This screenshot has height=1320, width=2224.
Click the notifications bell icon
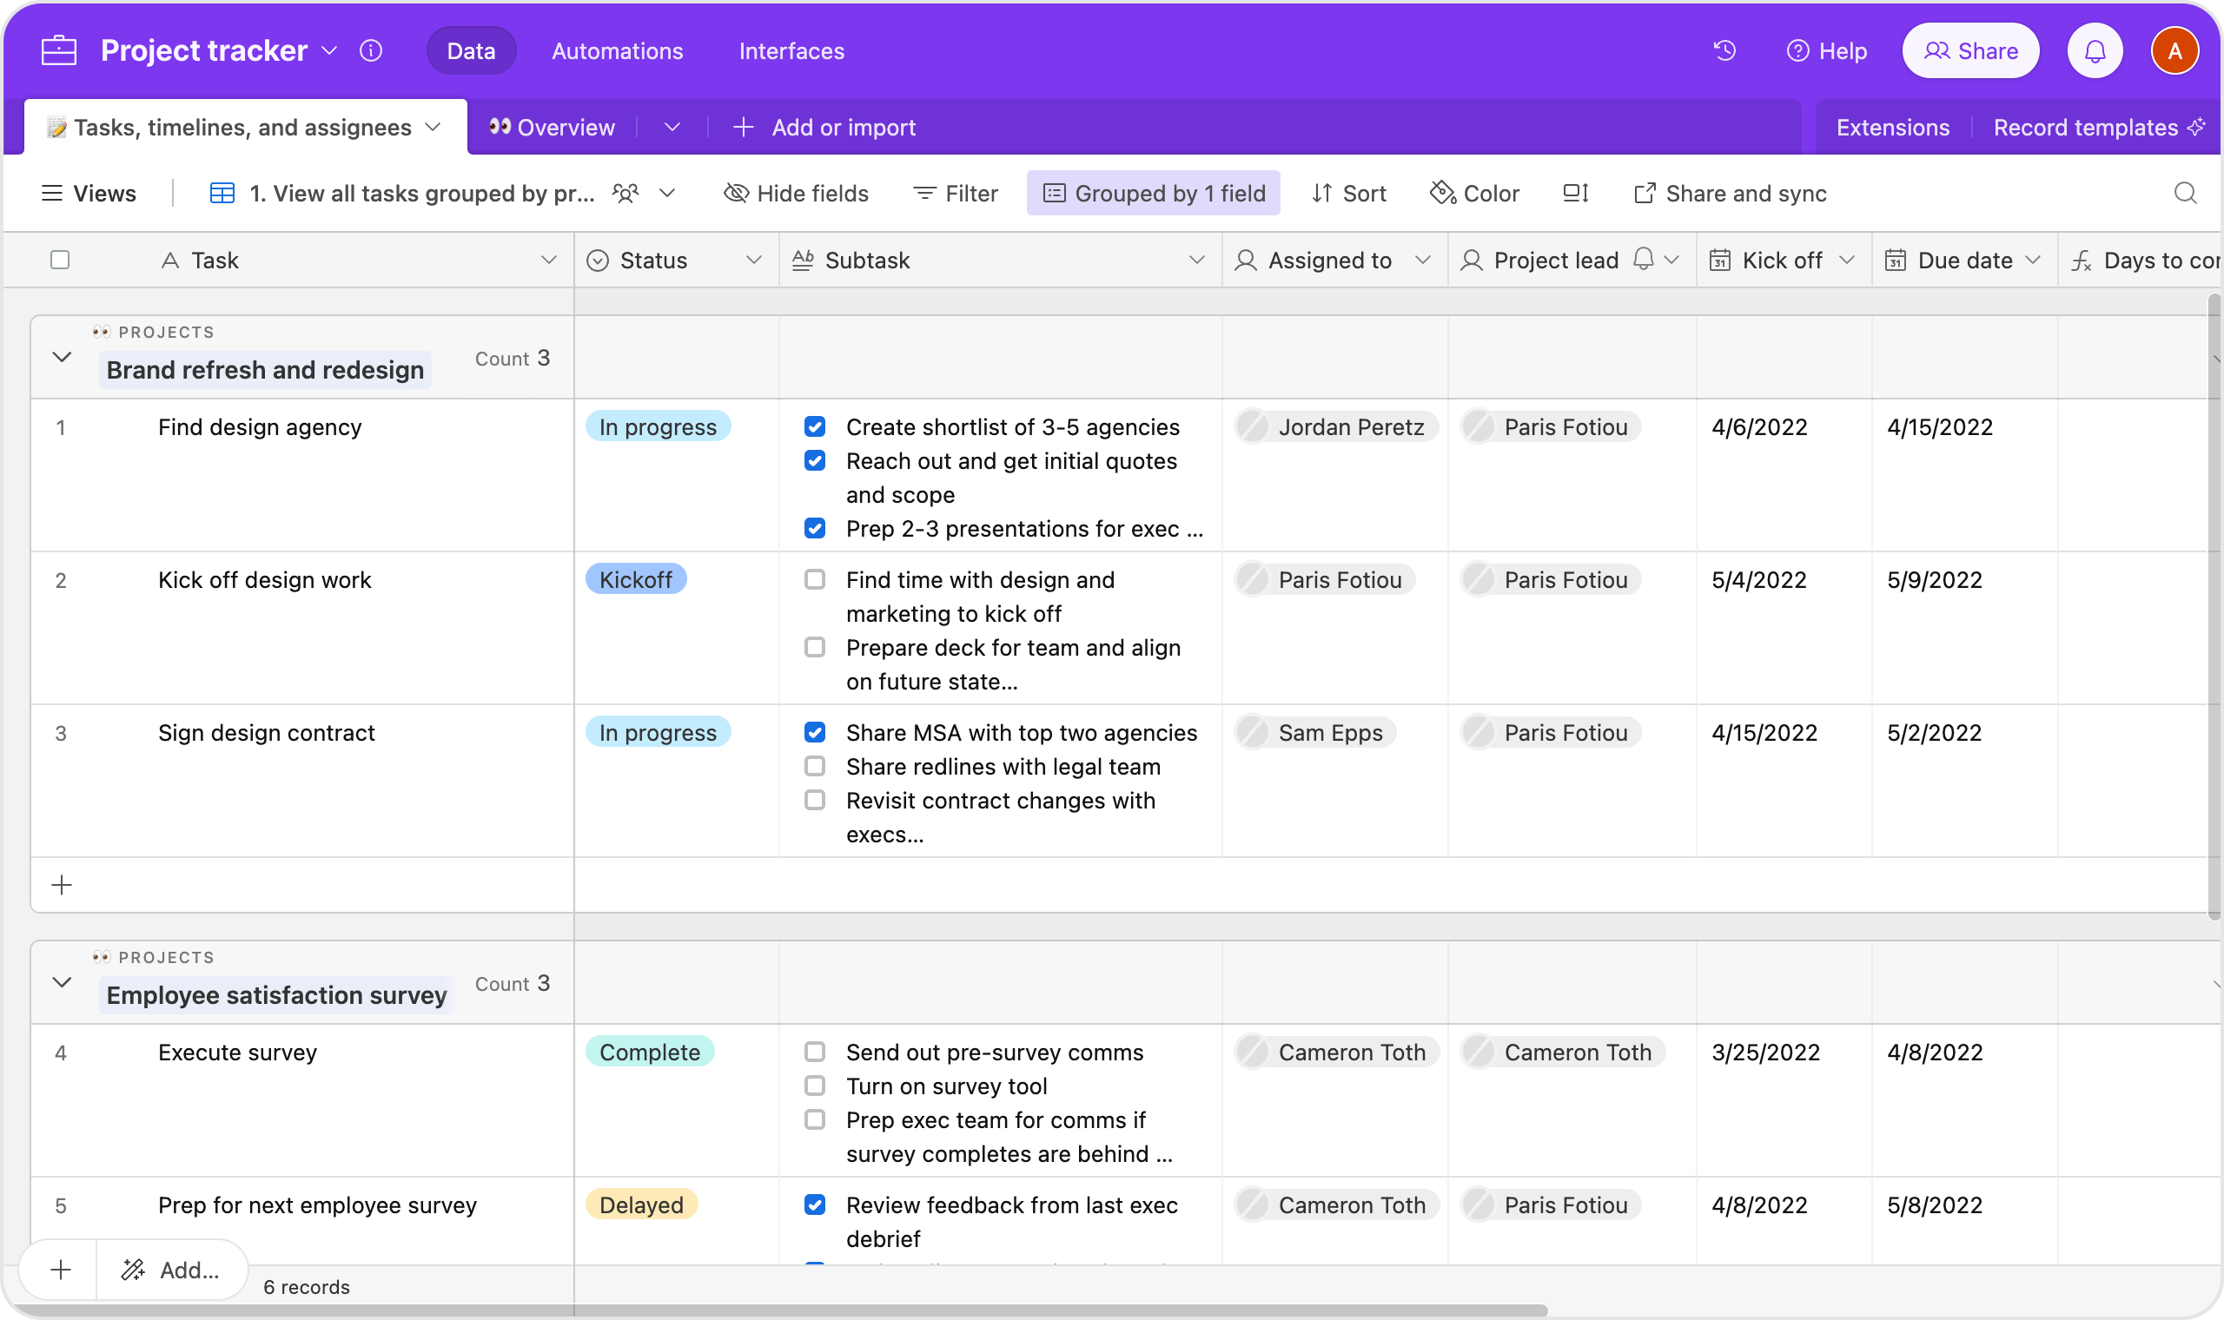2094,50
